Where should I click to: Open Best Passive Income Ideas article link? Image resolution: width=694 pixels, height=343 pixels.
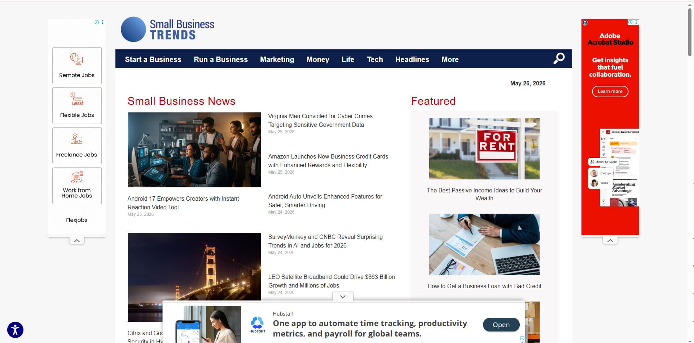pos(484,194)
